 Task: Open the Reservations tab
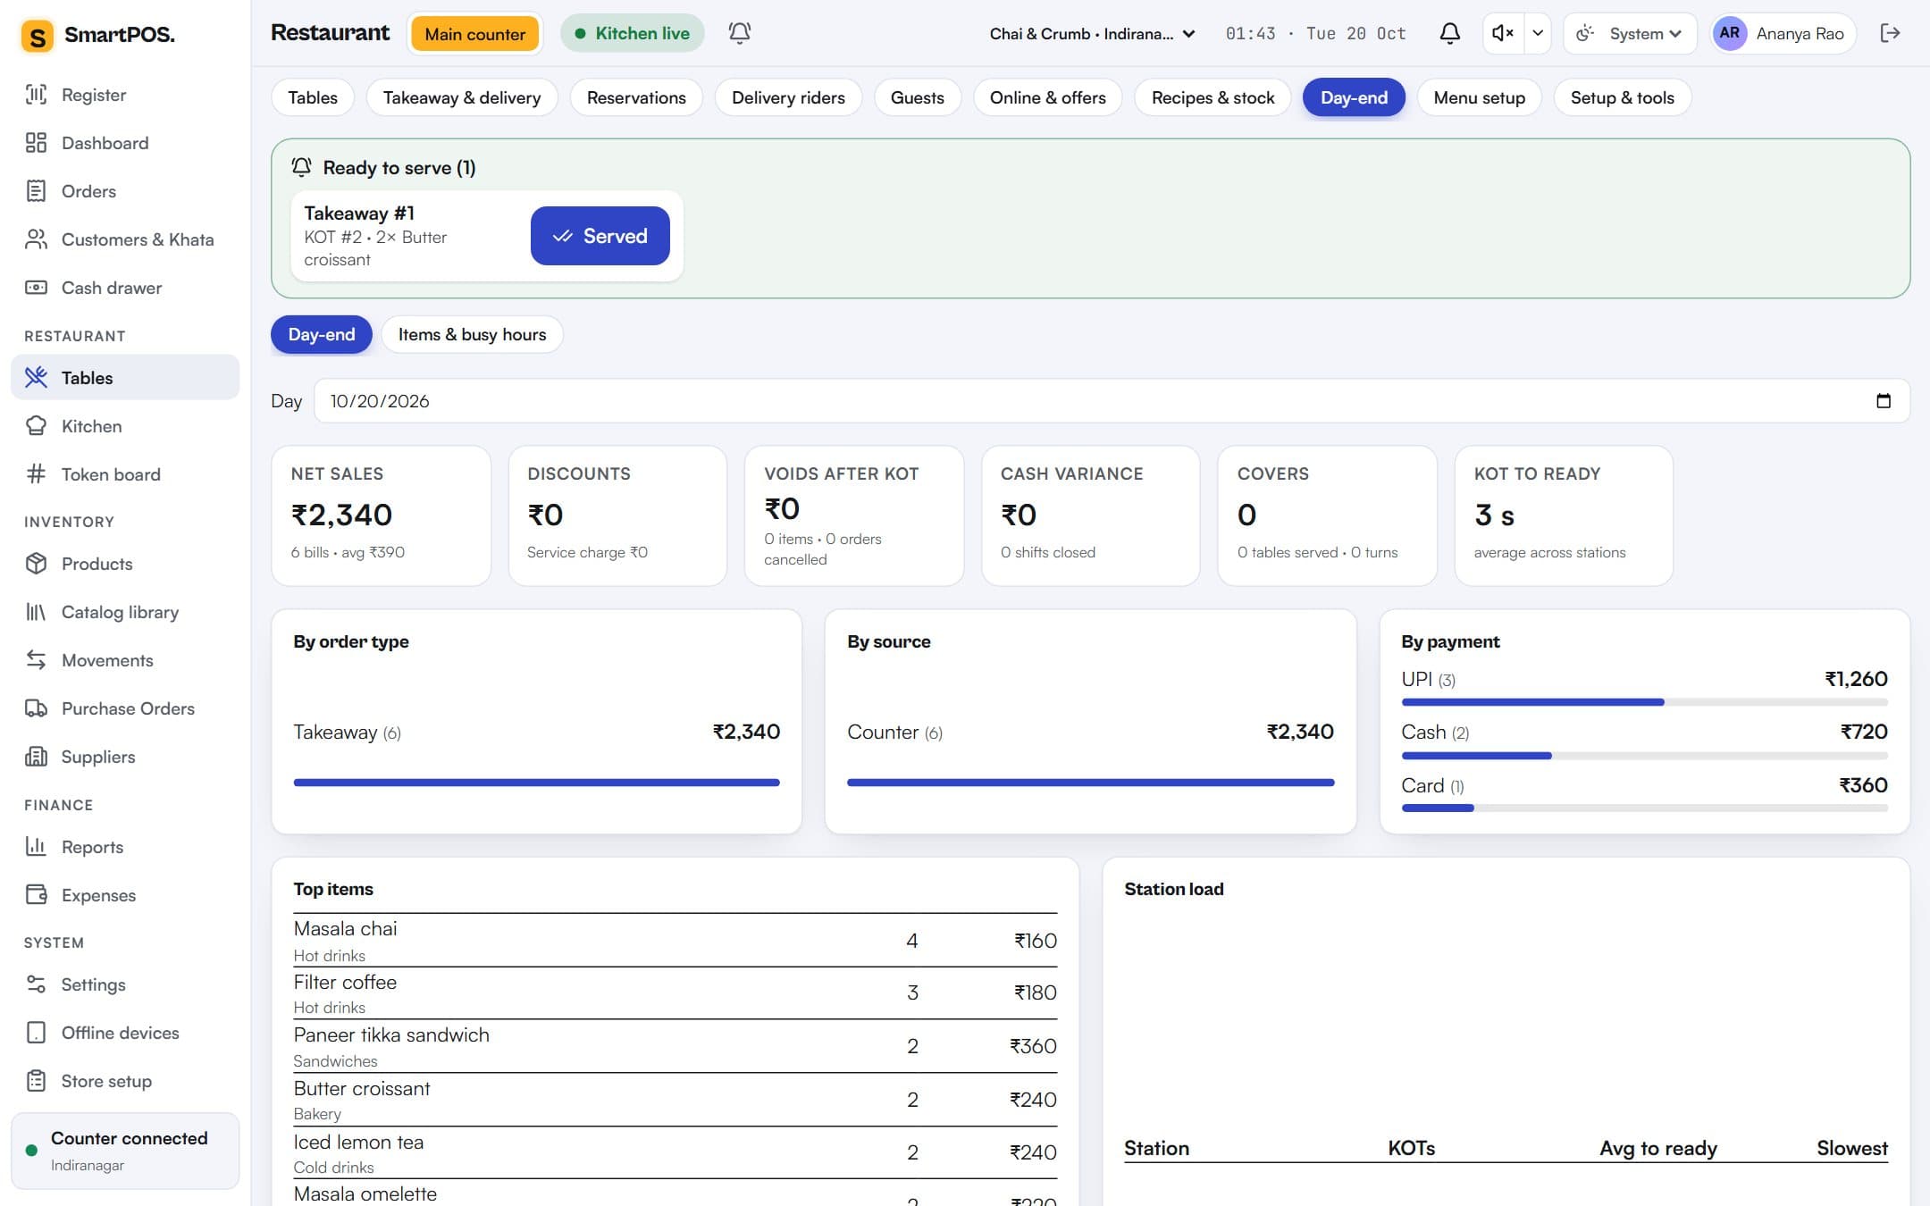tap(636, 97)
